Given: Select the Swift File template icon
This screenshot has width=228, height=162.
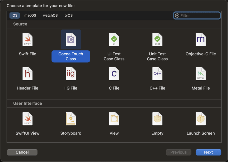Looking at the screenshot, I should pos(27,40).
